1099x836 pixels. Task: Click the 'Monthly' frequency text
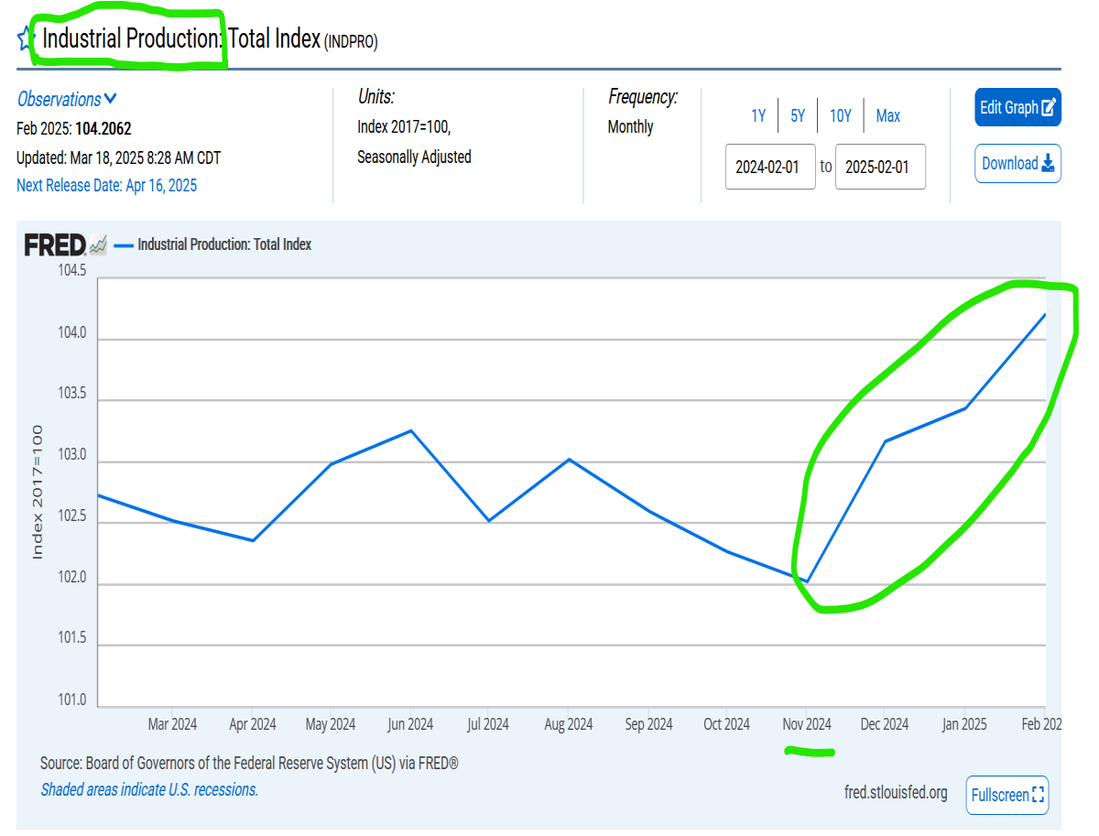coord(630,126)
